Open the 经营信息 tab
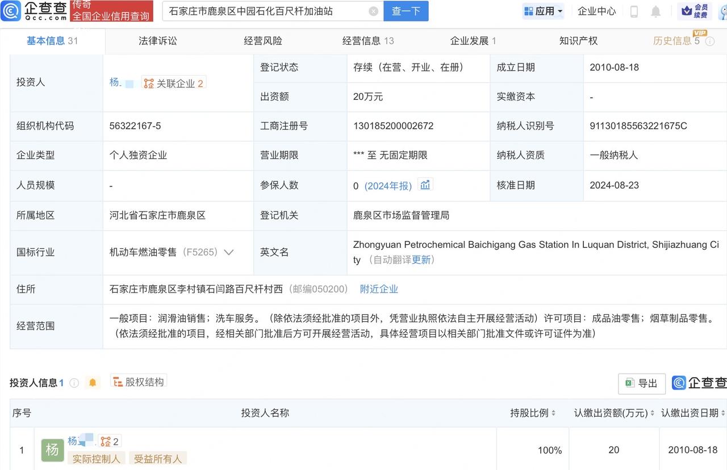Image resolution: width=727 pixels, height=470 pixels. (x=368, y=41)
